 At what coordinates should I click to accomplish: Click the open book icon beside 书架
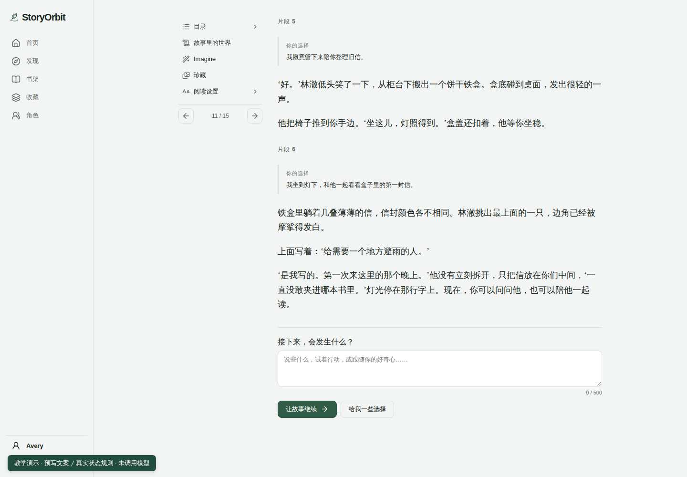(16, 79)
